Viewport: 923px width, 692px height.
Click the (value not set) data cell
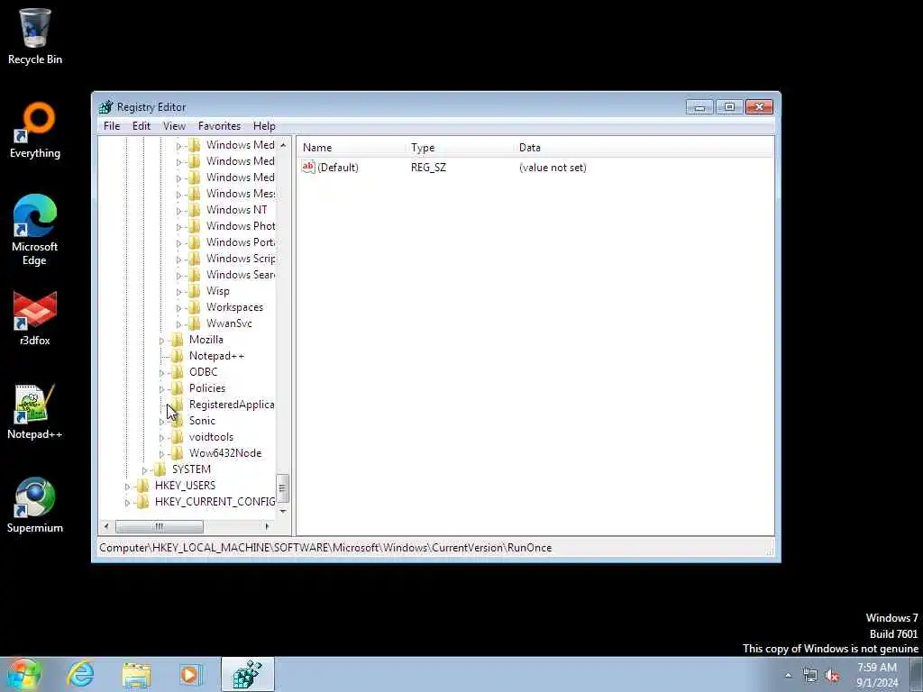point(553,168)
